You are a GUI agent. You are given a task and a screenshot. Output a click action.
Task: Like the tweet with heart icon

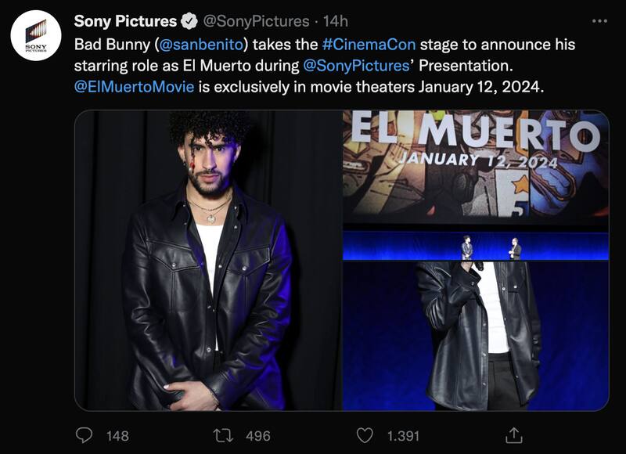coord(365,434)
